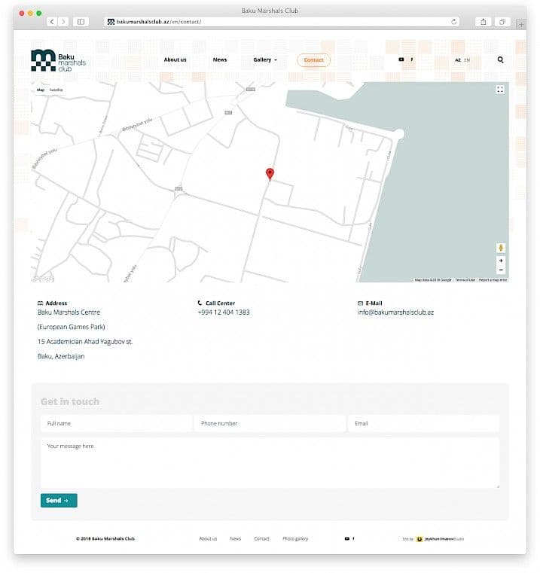540x573 pixels.
Task: Click the map zoom in plus button
Action: click(501, 261)
